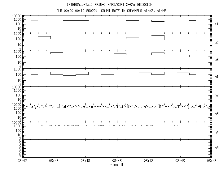Click the gap in the h1 trace
Viewport: 223px width, 170px height.
pos(126,74)
